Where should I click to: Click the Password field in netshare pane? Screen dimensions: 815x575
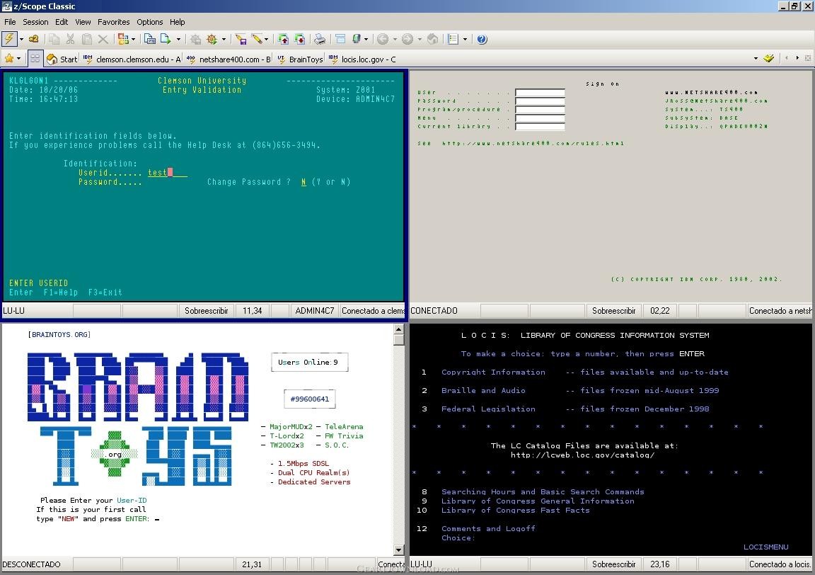point(540,101)
